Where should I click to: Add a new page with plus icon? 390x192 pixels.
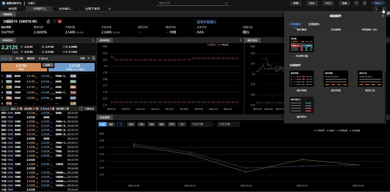[x=110, y=9]
